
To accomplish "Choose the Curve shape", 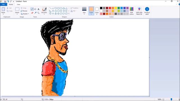I will click(53, 8).
